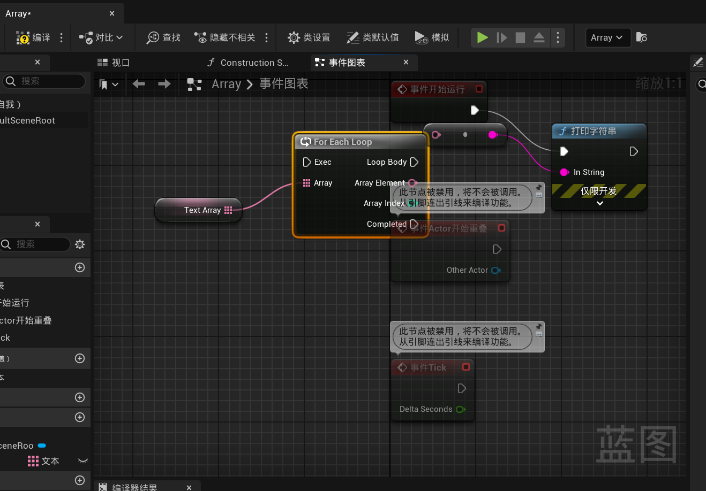706x491 pixels.
Task: Open 类设置 class settings
Action: click(x=309, y=37)
